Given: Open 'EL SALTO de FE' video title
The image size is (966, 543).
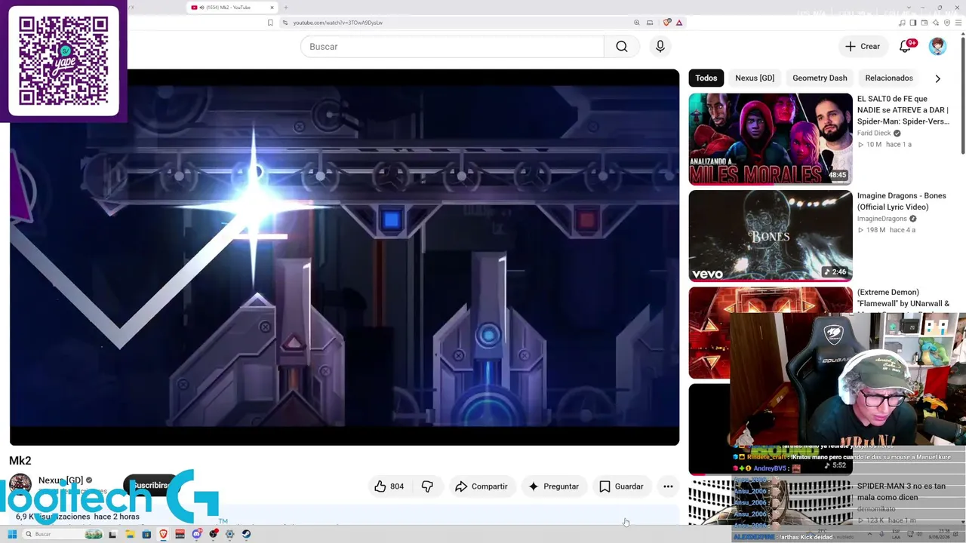Looking at the screenshot, I should point(903,110).
